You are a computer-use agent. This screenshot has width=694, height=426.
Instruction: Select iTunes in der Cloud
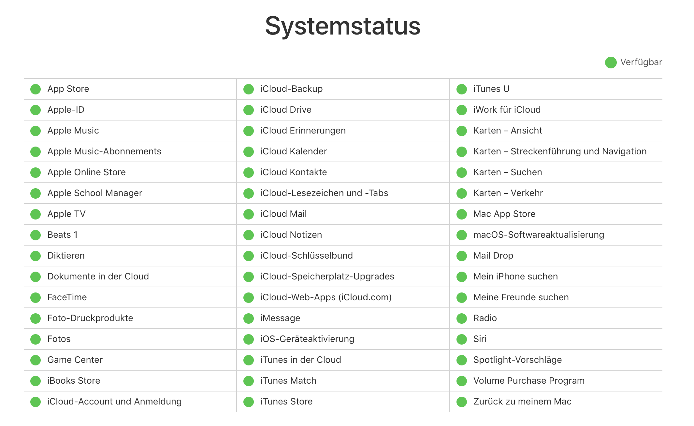(301, 360)
